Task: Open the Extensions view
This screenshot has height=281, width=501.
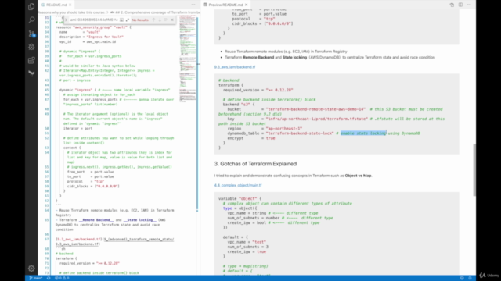Action: (x=31, y=60)
